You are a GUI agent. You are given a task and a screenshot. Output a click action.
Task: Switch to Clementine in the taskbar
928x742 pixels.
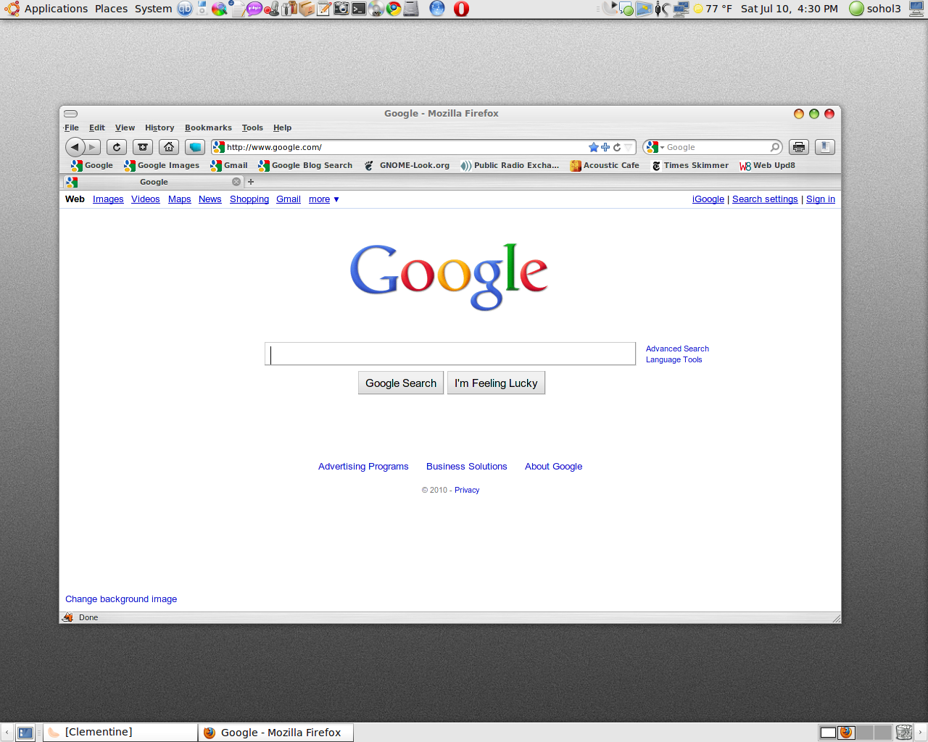point(120,733)
